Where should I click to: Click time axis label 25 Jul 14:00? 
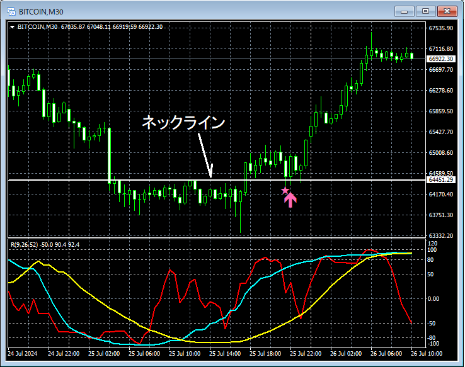click(x=225, y=354)
